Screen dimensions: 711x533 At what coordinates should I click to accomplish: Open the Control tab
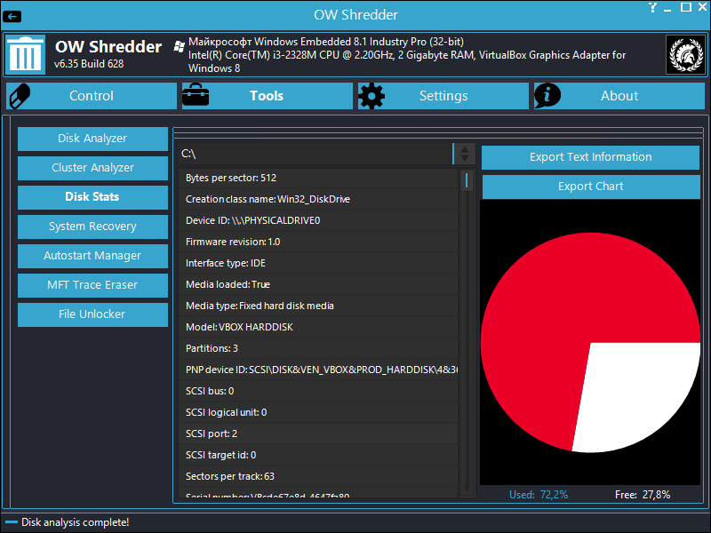[92, 96]
